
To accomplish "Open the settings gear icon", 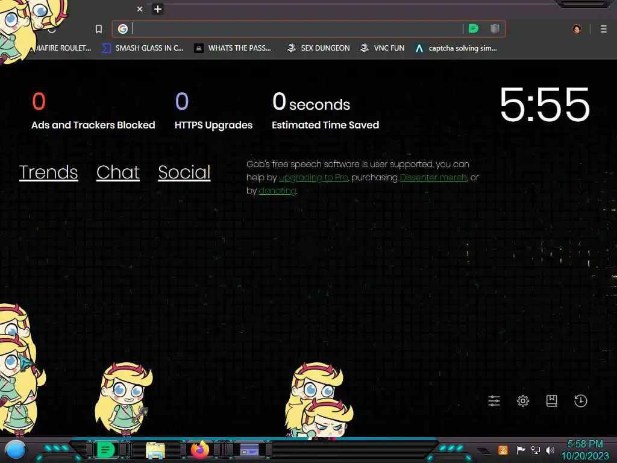I will 522,401.
